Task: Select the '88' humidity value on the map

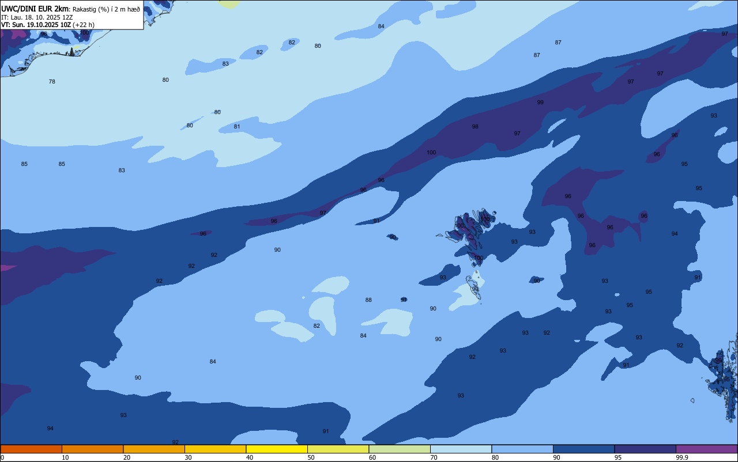Action: 368,300
